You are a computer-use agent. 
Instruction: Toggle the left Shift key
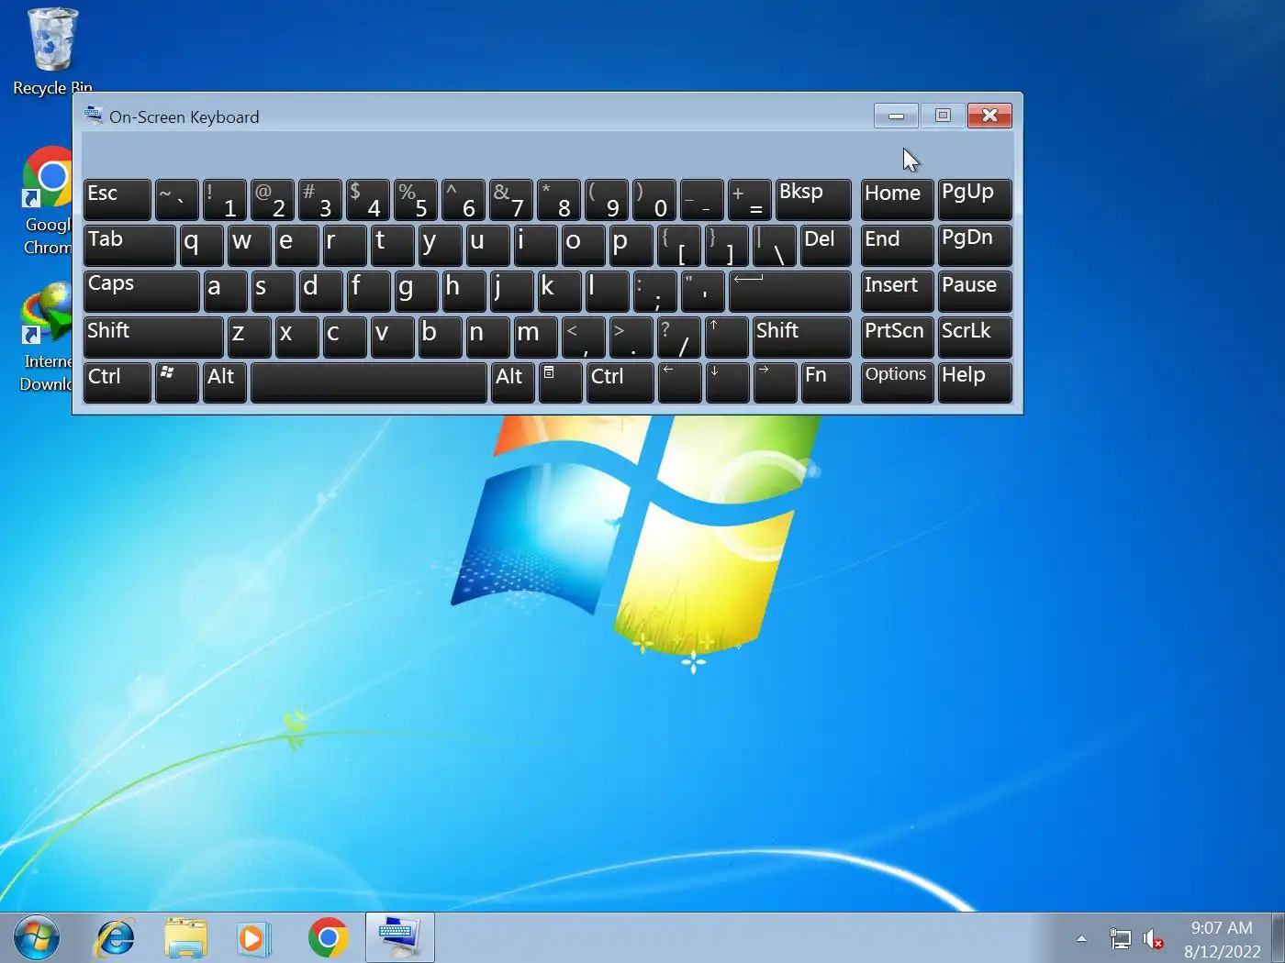click(x=153, y=337)
